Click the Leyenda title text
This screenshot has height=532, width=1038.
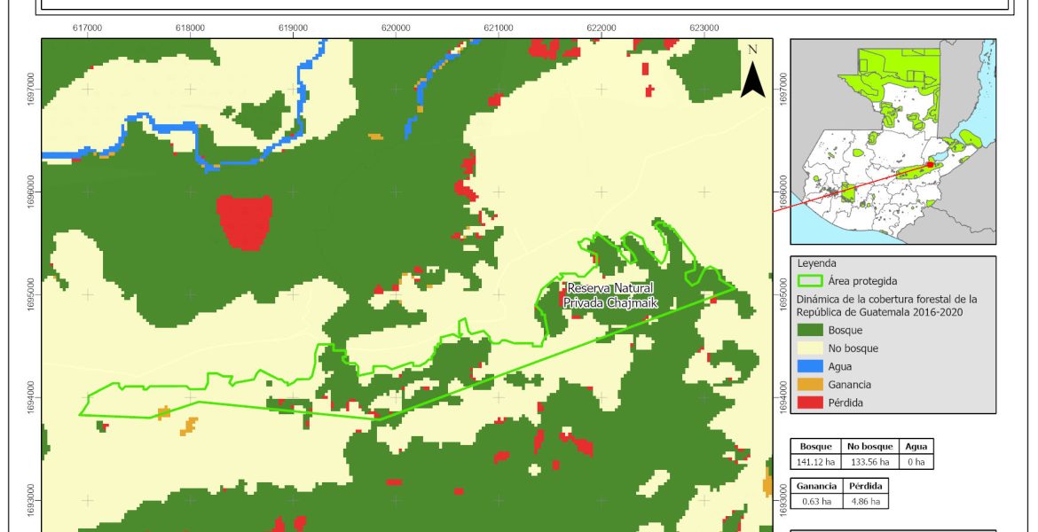816,263
